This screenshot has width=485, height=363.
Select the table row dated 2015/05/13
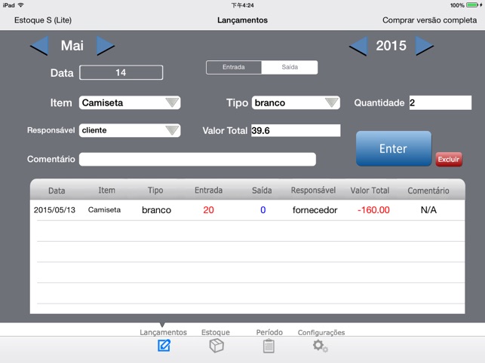pos(247,210)
